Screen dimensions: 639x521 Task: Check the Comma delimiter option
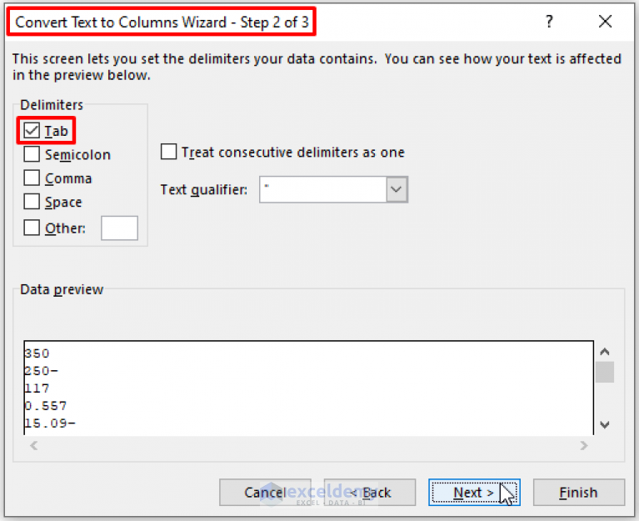(32, 178)
